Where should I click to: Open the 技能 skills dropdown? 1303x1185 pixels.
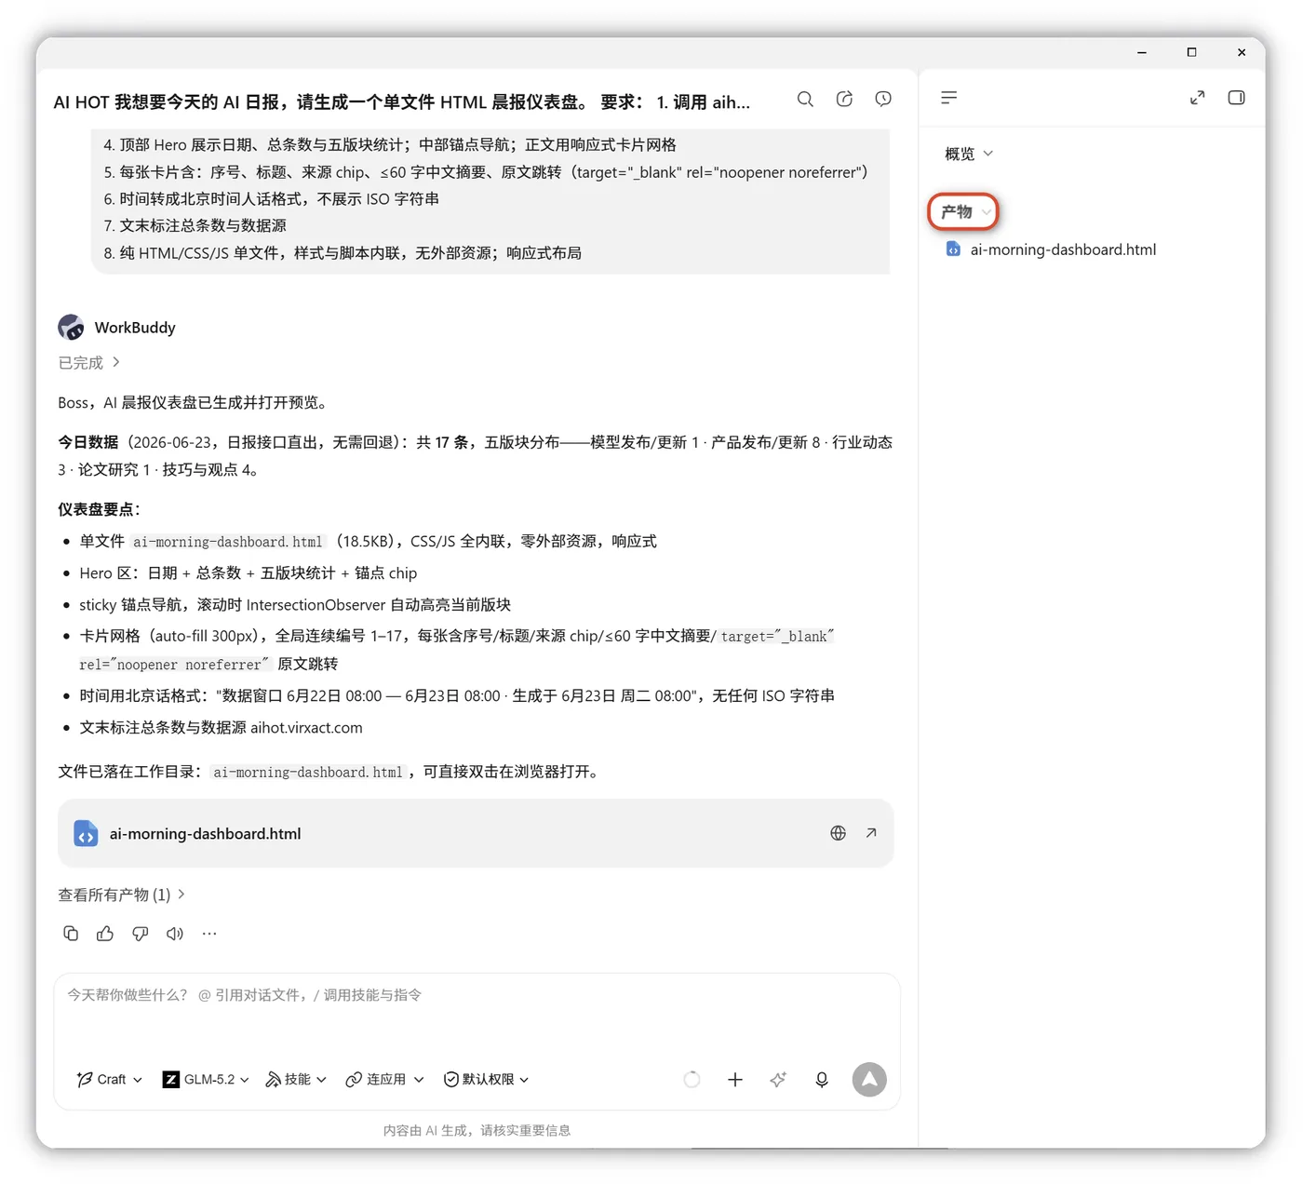(x=296, y=1079)
